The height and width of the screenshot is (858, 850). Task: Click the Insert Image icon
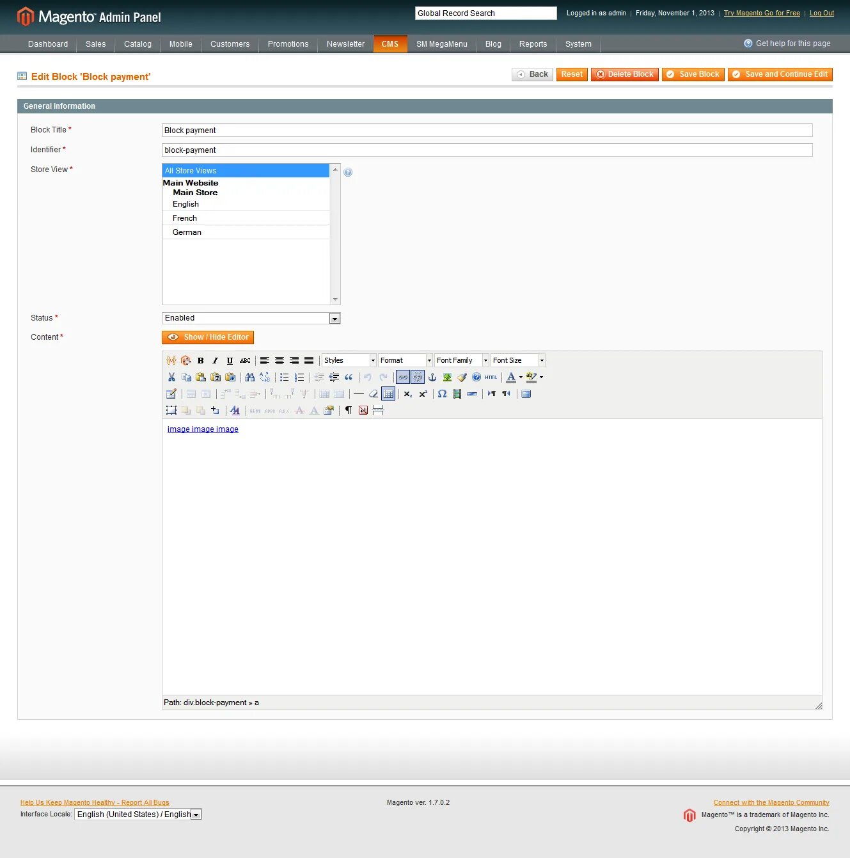click(x=447, y=377)
